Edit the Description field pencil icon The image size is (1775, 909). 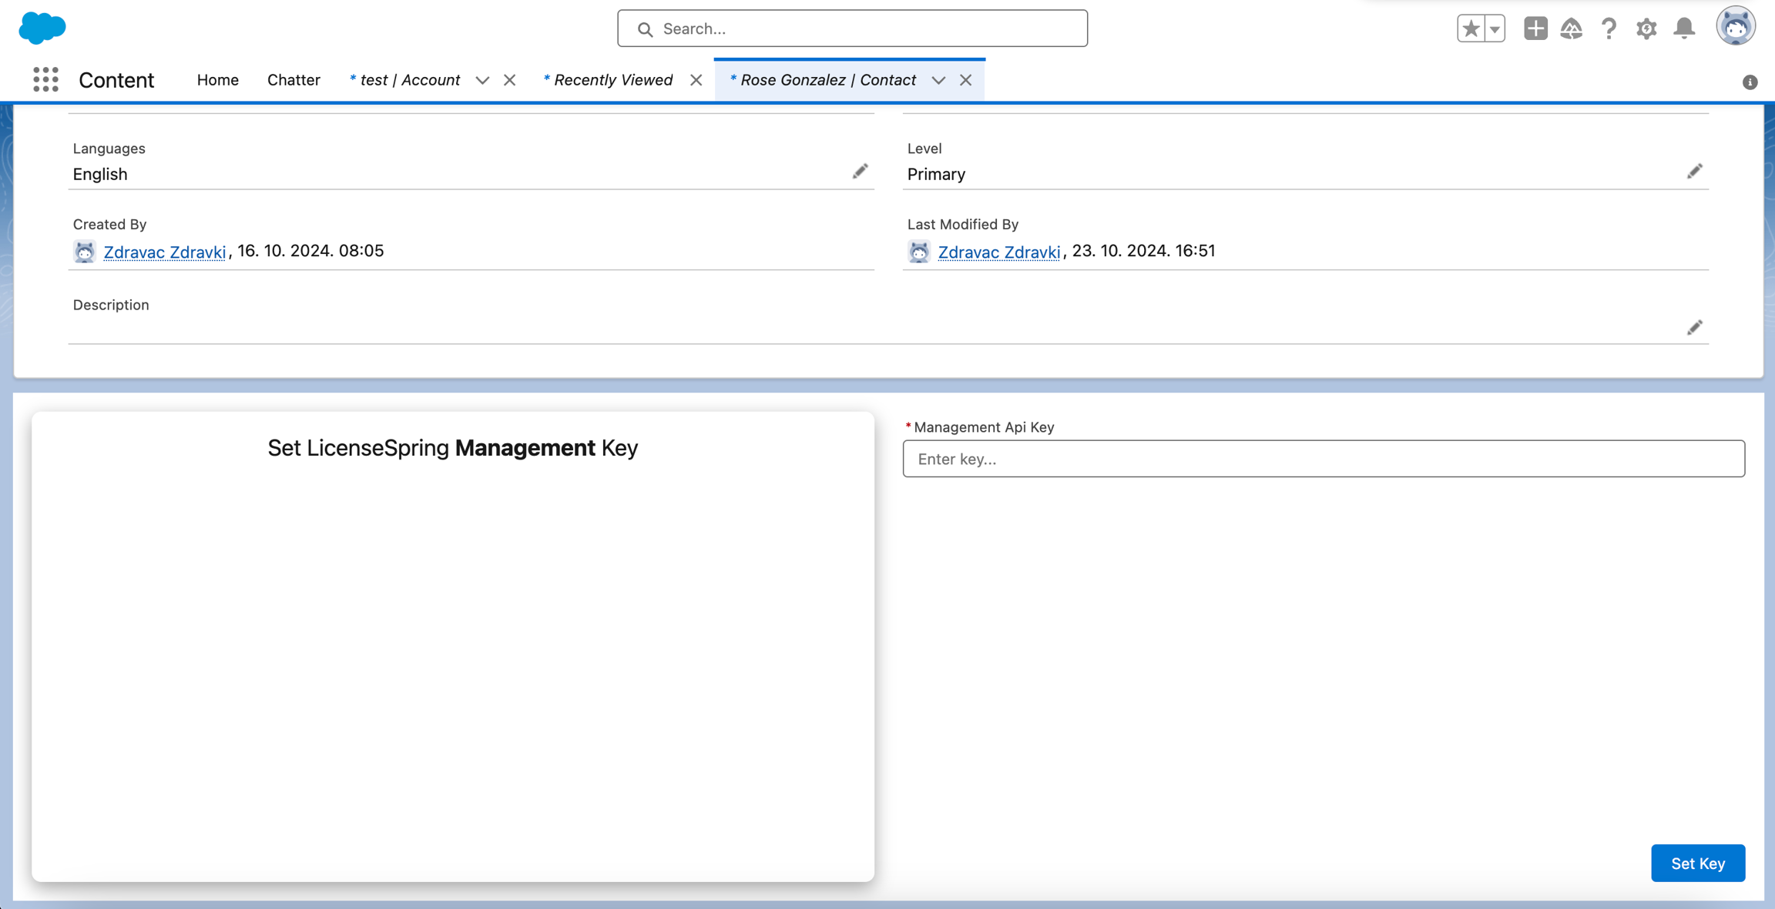(1694, 328)
